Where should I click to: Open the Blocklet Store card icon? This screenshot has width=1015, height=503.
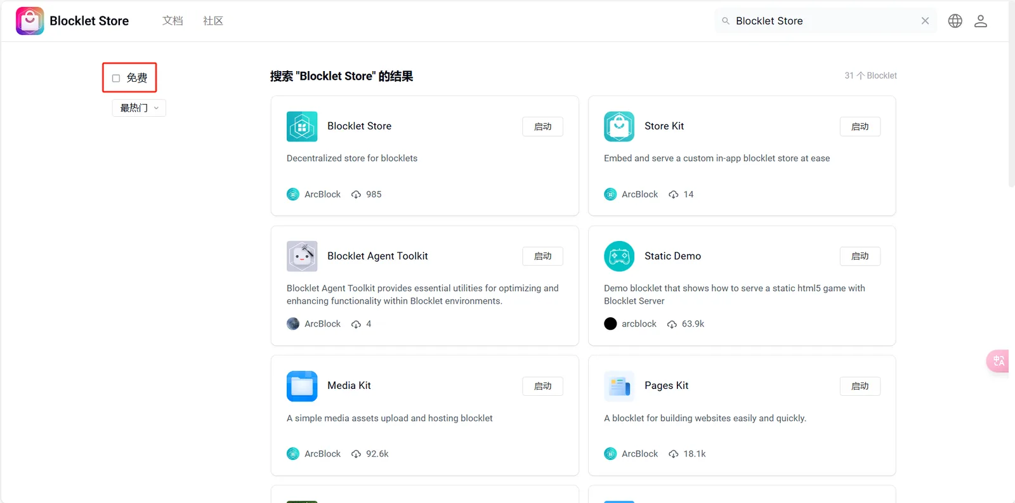[302, 126]
